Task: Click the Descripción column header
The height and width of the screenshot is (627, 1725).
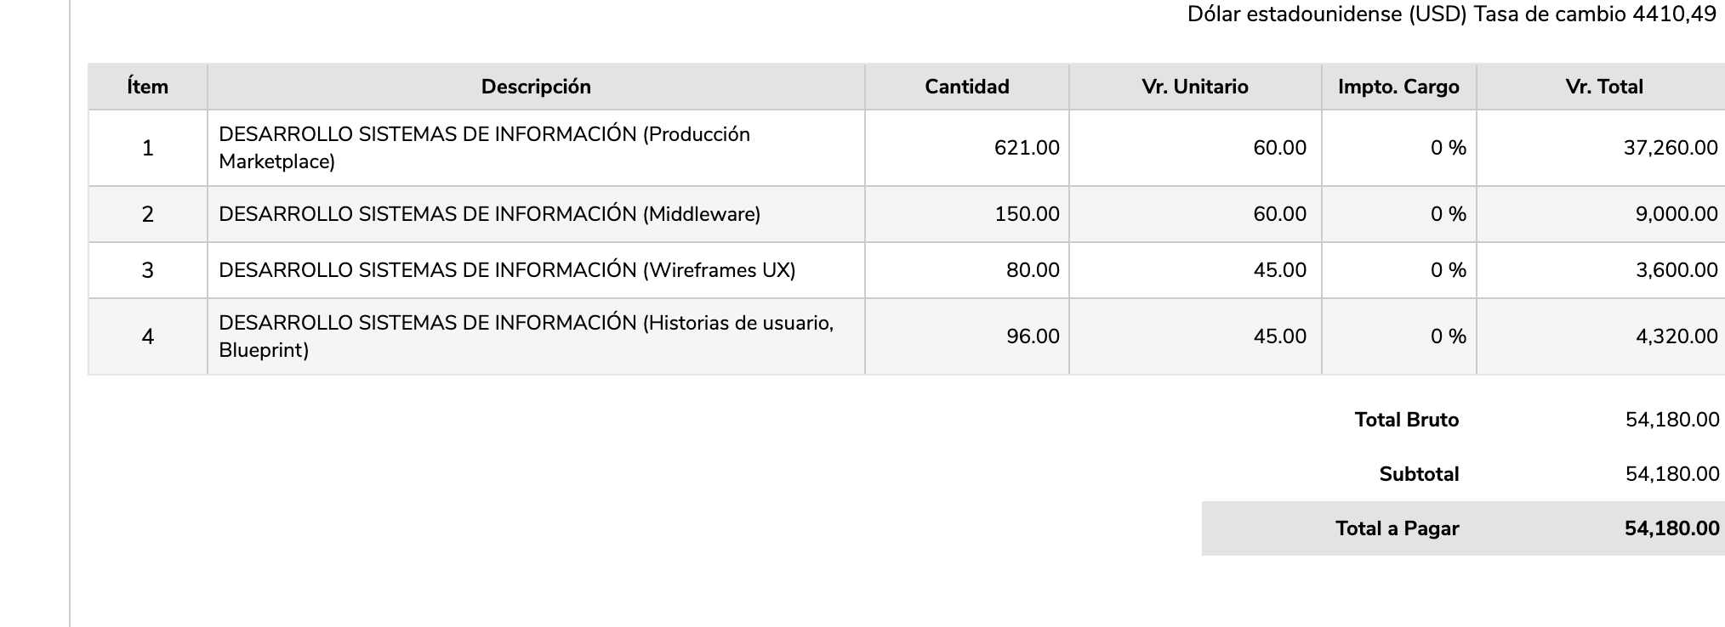Action: coord(536,87)
